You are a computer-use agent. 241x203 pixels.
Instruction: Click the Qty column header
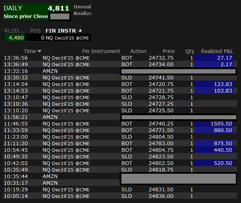pyautogui.click(x=190, y=51)
